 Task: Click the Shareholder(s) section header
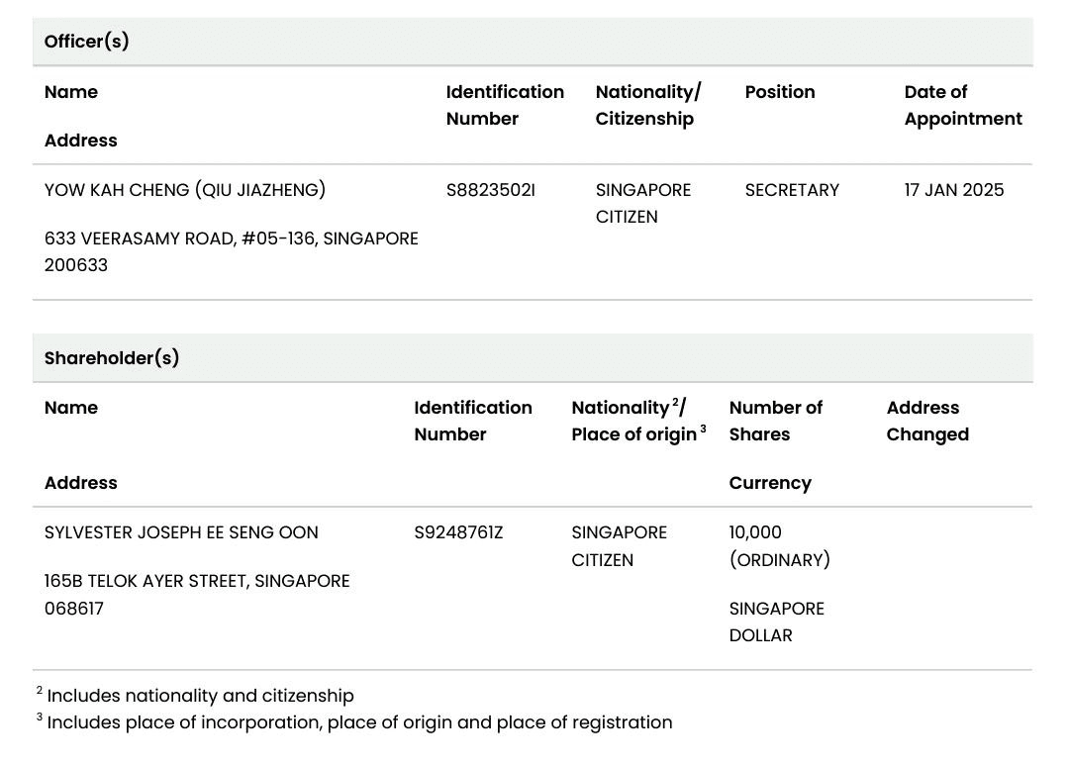(x=112, y=358)
